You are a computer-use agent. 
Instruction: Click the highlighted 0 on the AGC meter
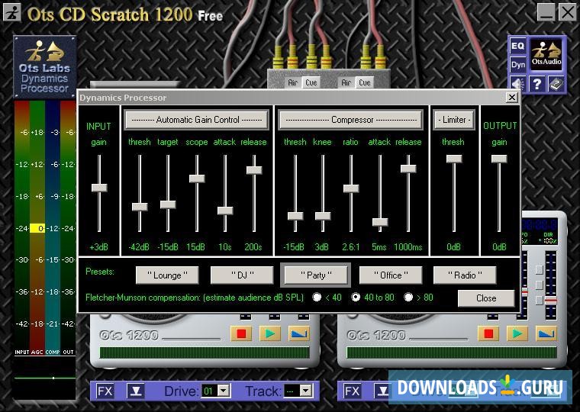click(x=37, y=228)
